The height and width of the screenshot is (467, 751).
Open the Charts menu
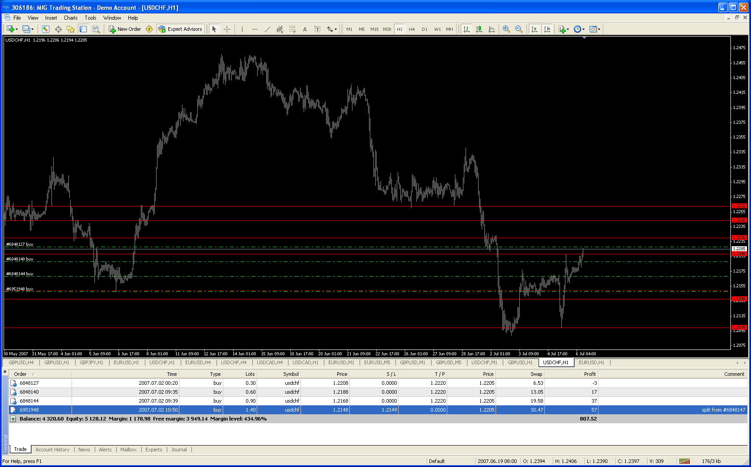[x=71, y=18]
